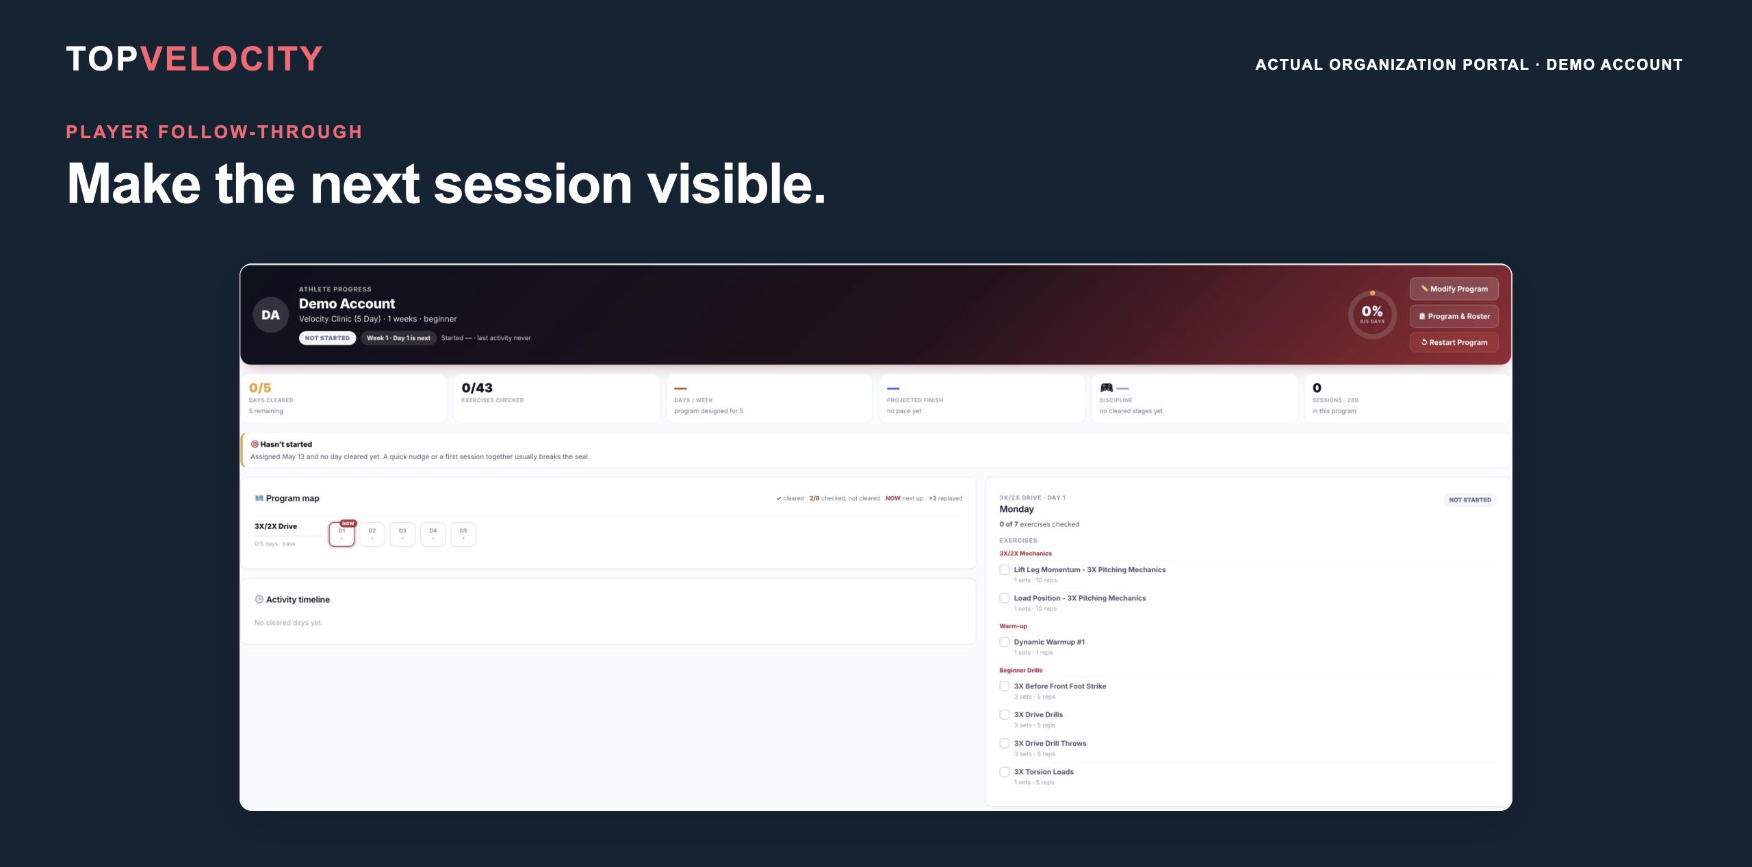Screen dimensions: 1752x867
Task: Click the 3X/2X Drive progress bar
Action: click(x=287, y=536)
